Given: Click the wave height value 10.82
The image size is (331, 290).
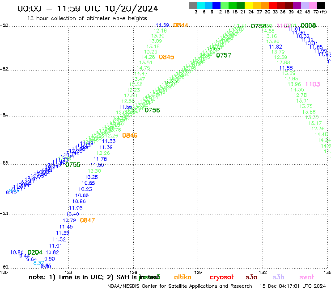Looking at the screenshot, I should coord(52,253).
